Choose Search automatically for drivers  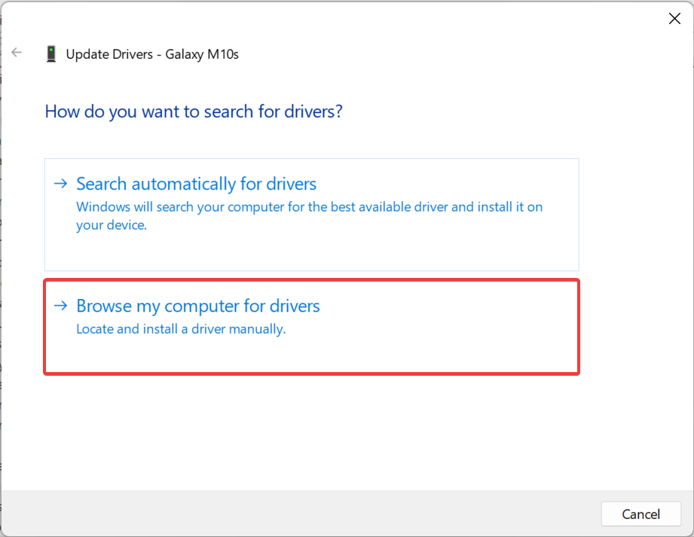(197, 184)
